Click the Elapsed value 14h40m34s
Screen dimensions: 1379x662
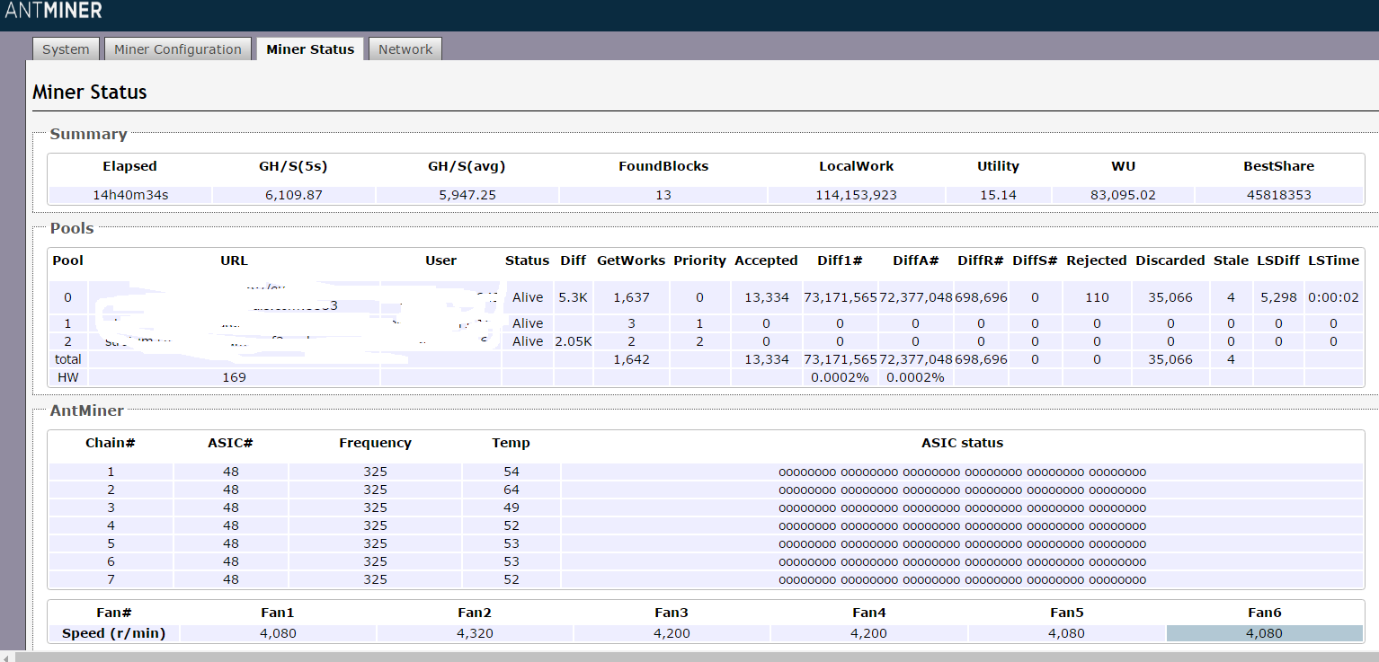point(129,195)
